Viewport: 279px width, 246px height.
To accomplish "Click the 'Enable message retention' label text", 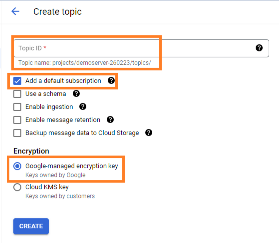I will [x=63, y=120].
